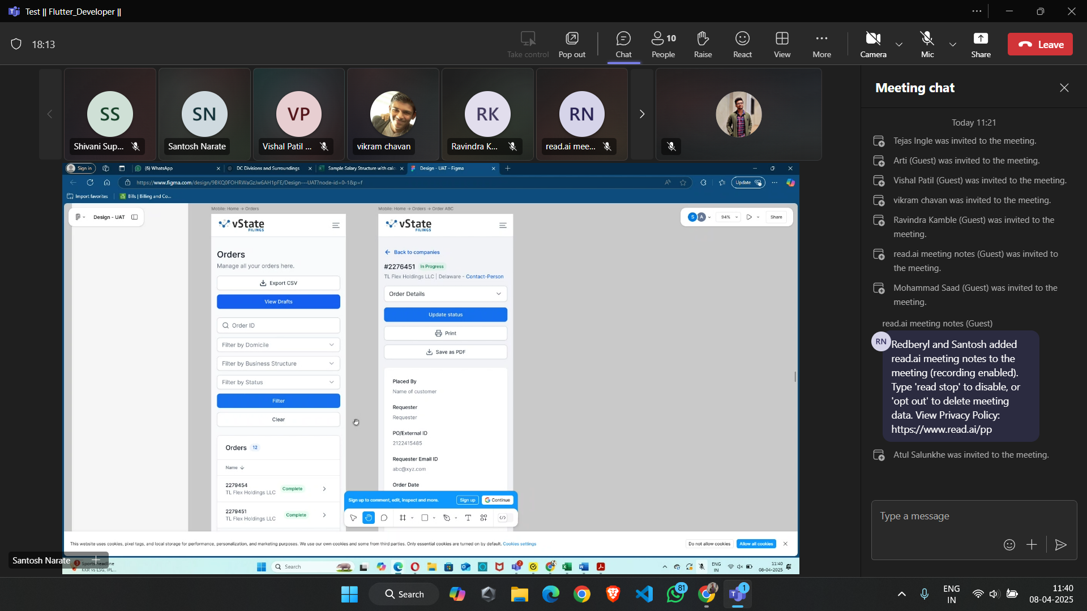Toggle the Chat panel
This screenshot has width=1087, height=611.
tap(623, 44)
